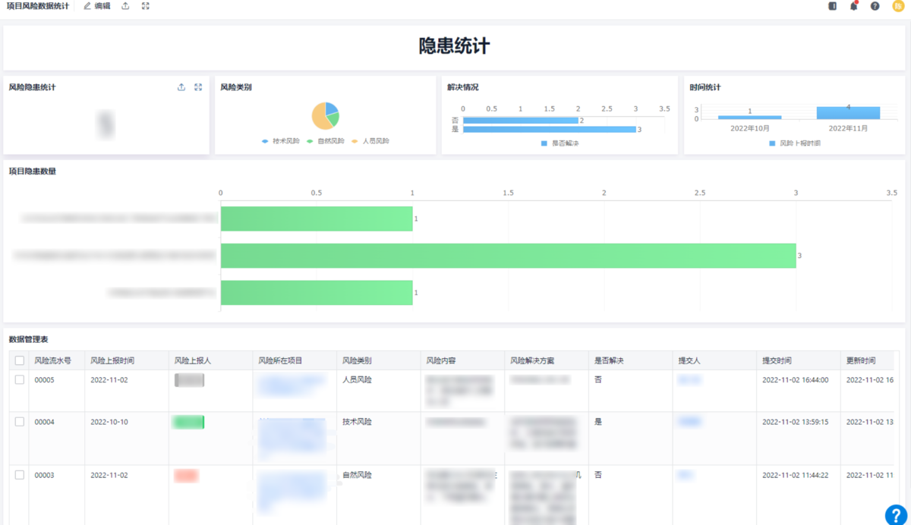911x525 pixels.
Task: Click the 2022-10-10 date cell
Action: [109, 422]
